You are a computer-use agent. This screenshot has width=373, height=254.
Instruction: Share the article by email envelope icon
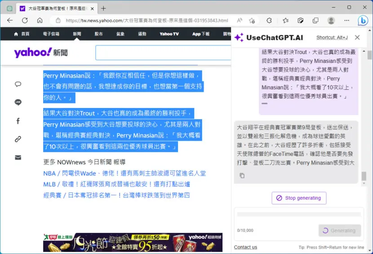(18, 158)
